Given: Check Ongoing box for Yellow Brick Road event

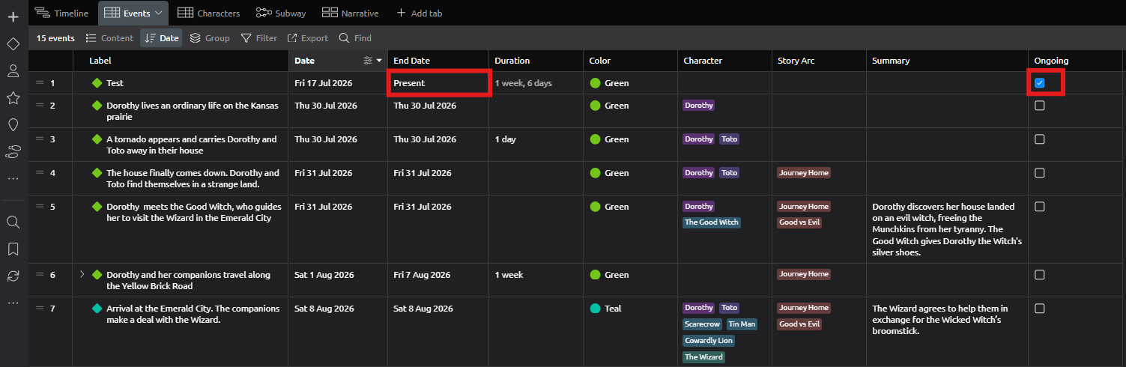Looking at the screenshot, I should tap(1039, 275).
